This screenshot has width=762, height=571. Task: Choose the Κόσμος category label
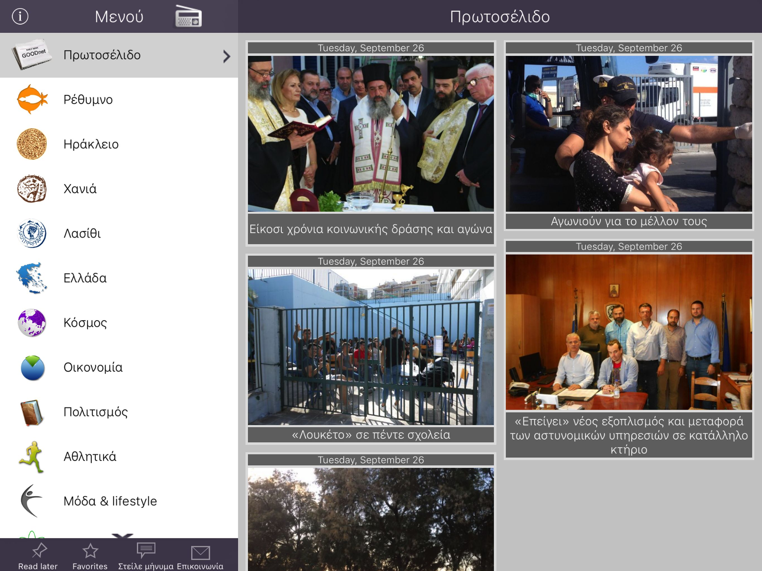(x=85, y=323)
